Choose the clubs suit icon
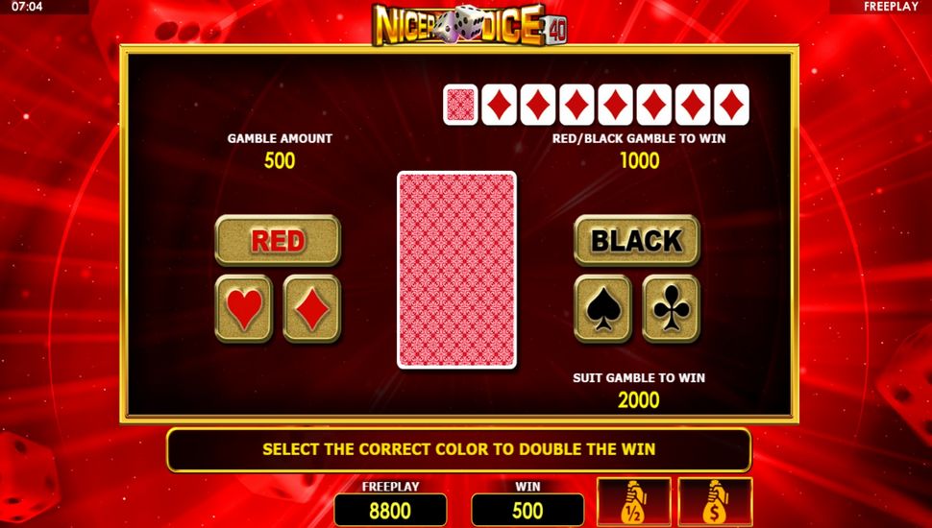Viewport: 932px width, 528px height. (671, 309)
